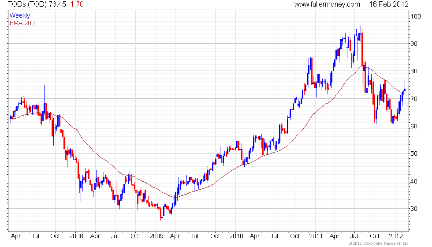The image size is (432, 247).
Task: Open the www.fullermoney.com link text
Action: [x=327, y=4]
